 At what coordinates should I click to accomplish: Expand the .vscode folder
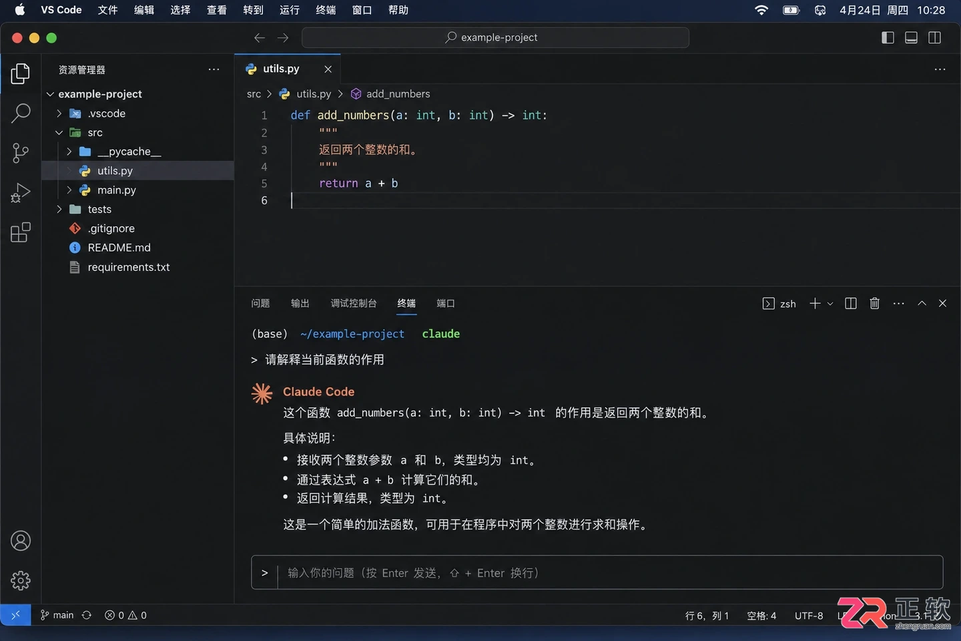click(x=59, y=114)
